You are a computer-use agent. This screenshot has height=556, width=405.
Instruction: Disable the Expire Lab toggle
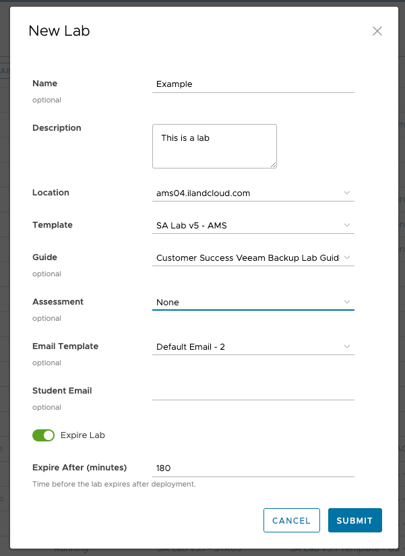click(x=43, y=435)
